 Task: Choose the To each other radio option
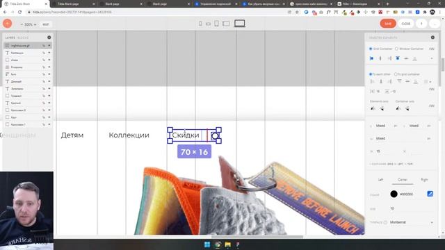[371, 74]
